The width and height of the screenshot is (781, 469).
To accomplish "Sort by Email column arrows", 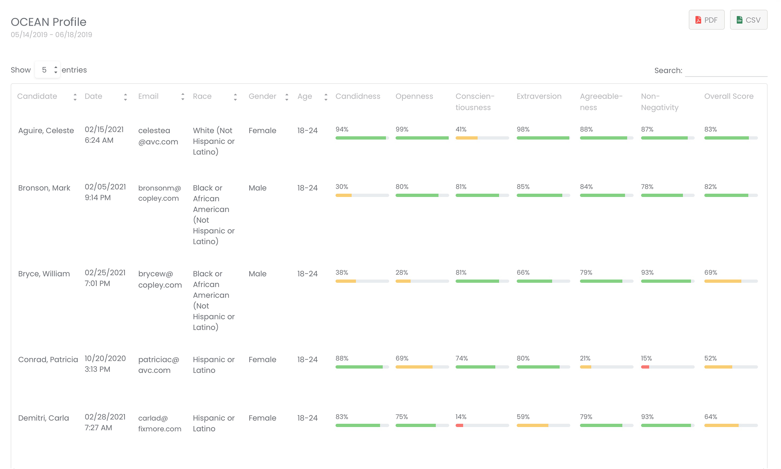I will [183, 97].
